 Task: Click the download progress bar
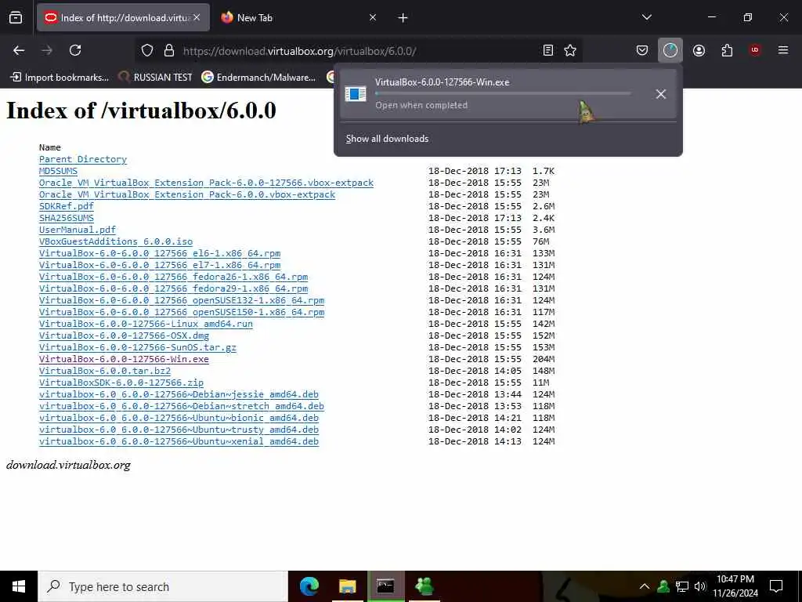tap(503, 94)
